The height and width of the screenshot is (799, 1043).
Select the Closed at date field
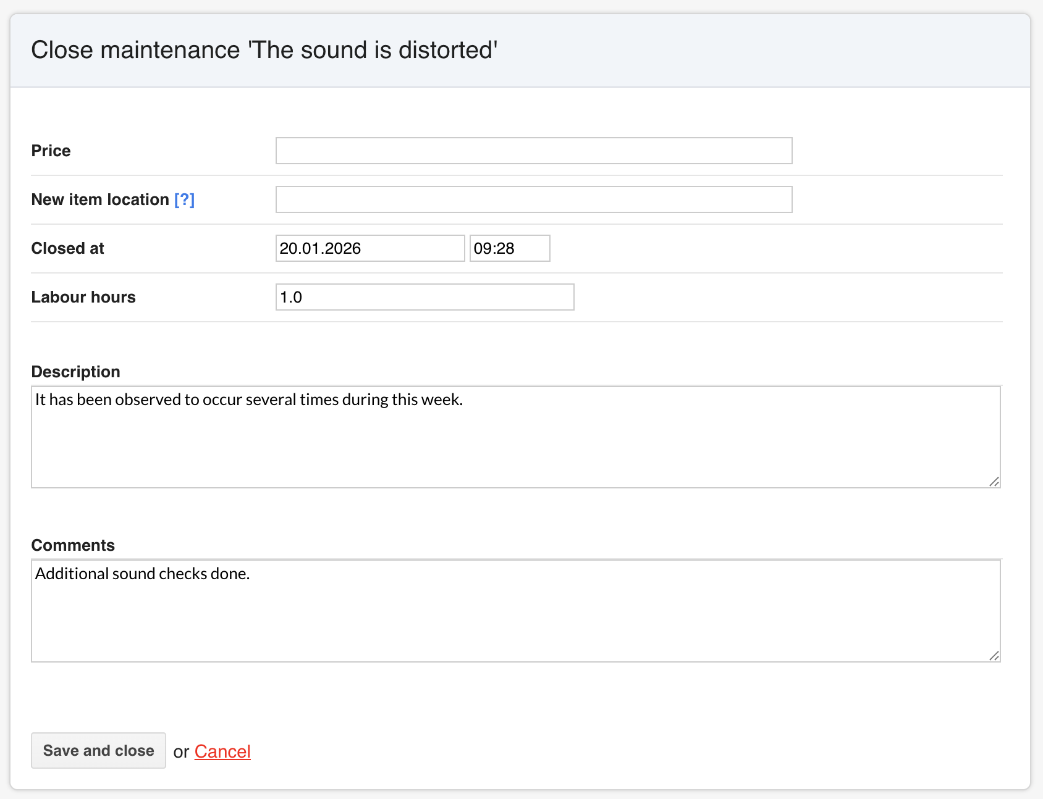(x=369, y=248)
